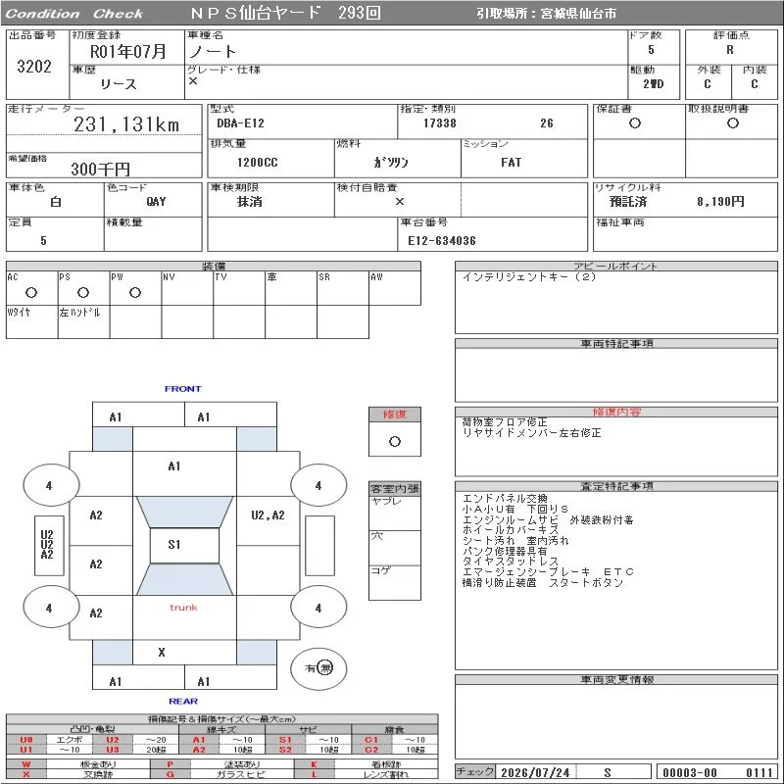Select the model code 'DBA-E12'
This screenshot has height=784, width=784.
click(240, 123)
